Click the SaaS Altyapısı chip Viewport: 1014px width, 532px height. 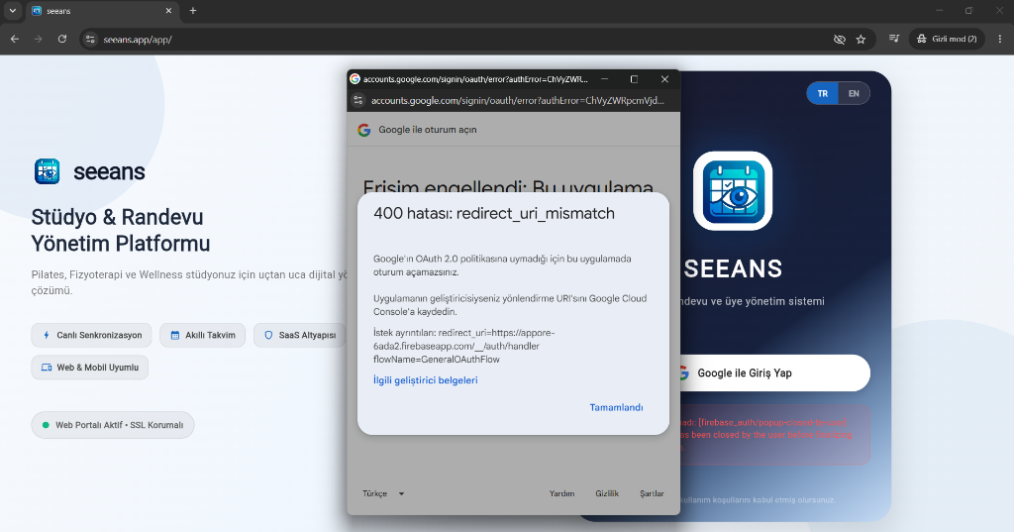[299, 335]
